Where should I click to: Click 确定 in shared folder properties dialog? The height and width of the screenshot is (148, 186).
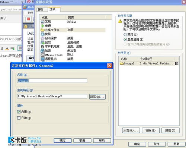point(62,141)
